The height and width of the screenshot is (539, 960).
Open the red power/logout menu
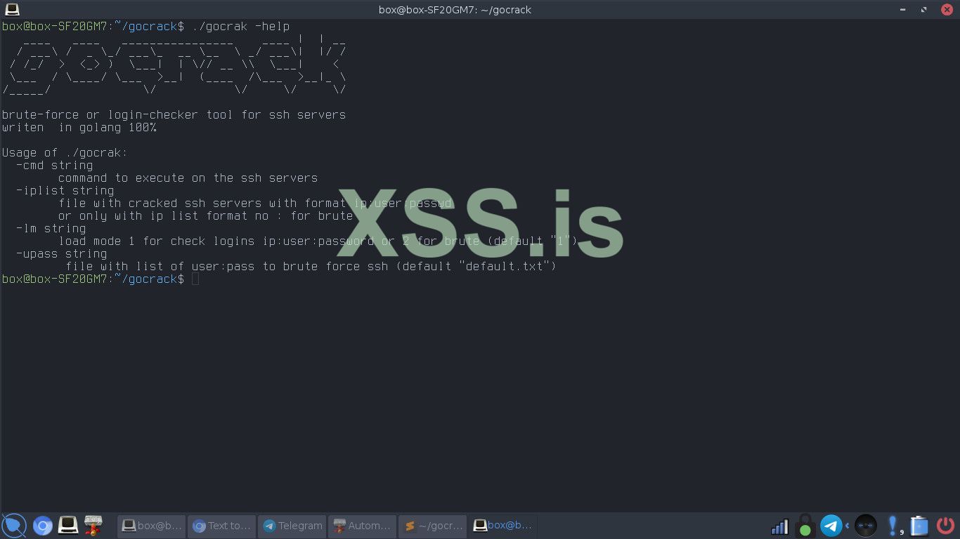[x=945, y=526]
